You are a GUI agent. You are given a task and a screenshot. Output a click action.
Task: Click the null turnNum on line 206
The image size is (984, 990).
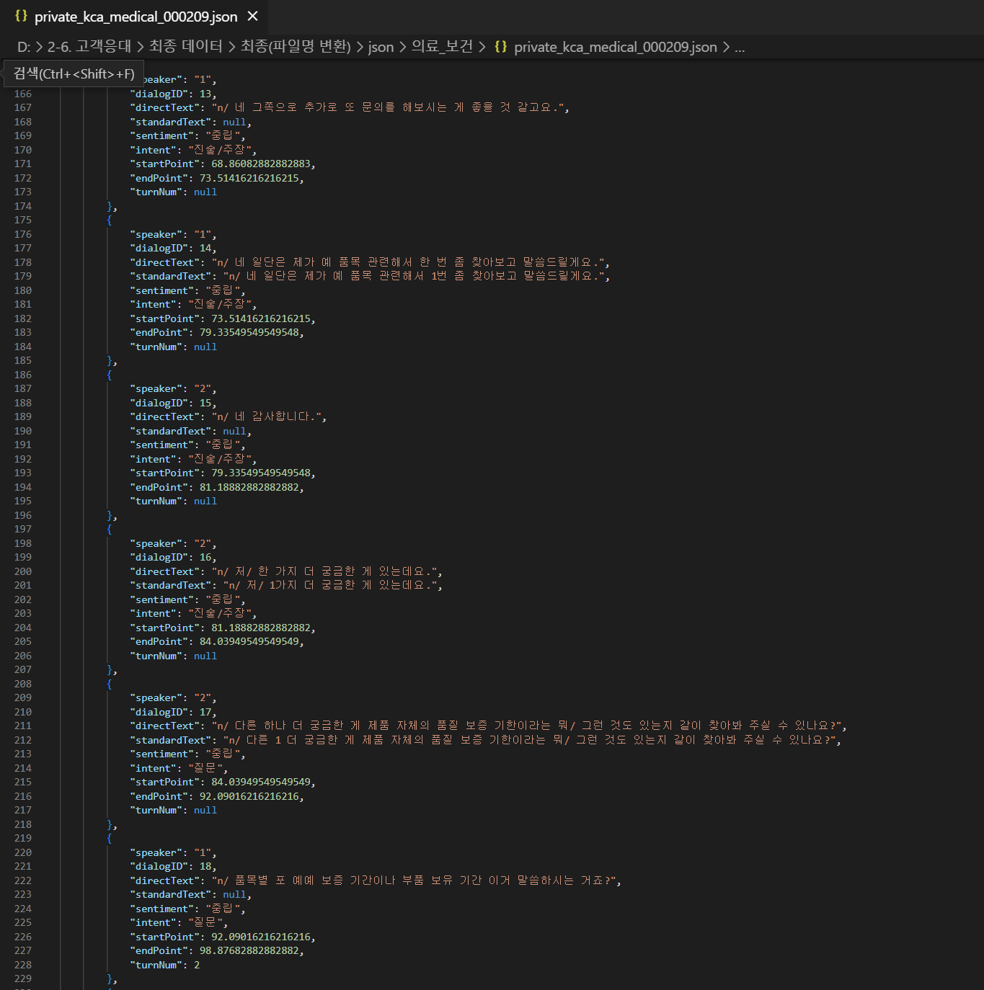[x=205, y=656]
